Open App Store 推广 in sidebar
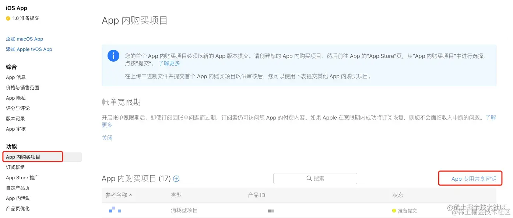This screenshot has height=218, width=513. click(22, 177)
